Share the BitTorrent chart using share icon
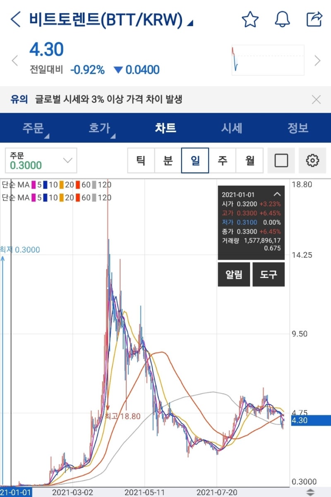 pos(316,19)
